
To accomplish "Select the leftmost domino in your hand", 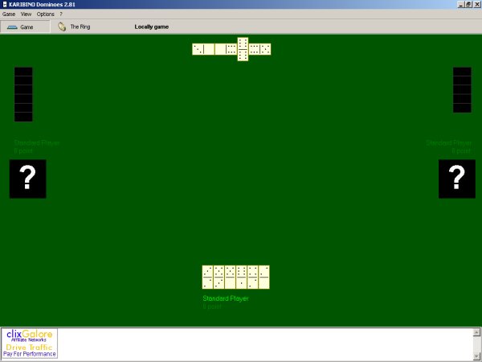I will 207,277.
